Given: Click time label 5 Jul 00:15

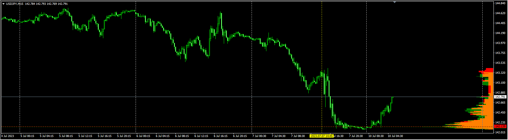Looking at the screenshot, I should tap(27, 136).
